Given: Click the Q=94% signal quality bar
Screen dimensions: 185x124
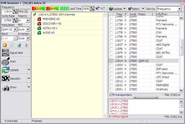Looking at the screenshot, I should [52, 9].
